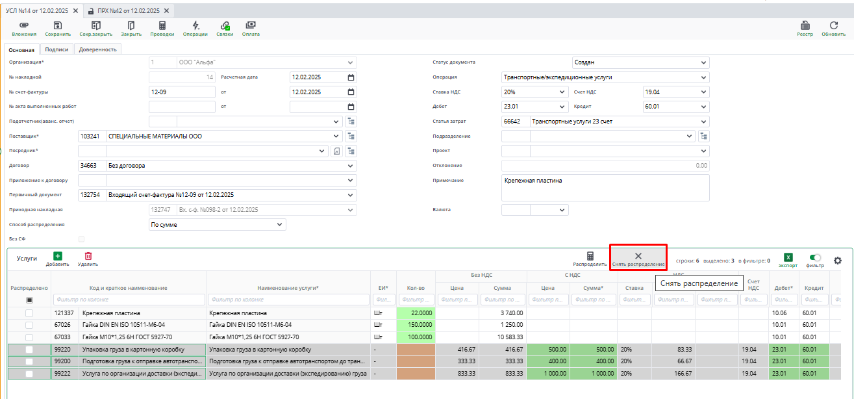The width and height of the screenshot is (854, 399).
Task: Open the Реестр registry icon
Action: pyautogui.click(x=805, y=25)
